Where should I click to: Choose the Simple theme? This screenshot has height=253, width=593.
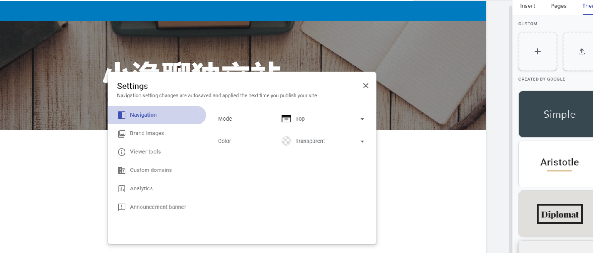pyautogui.click(x=560, y=114)
